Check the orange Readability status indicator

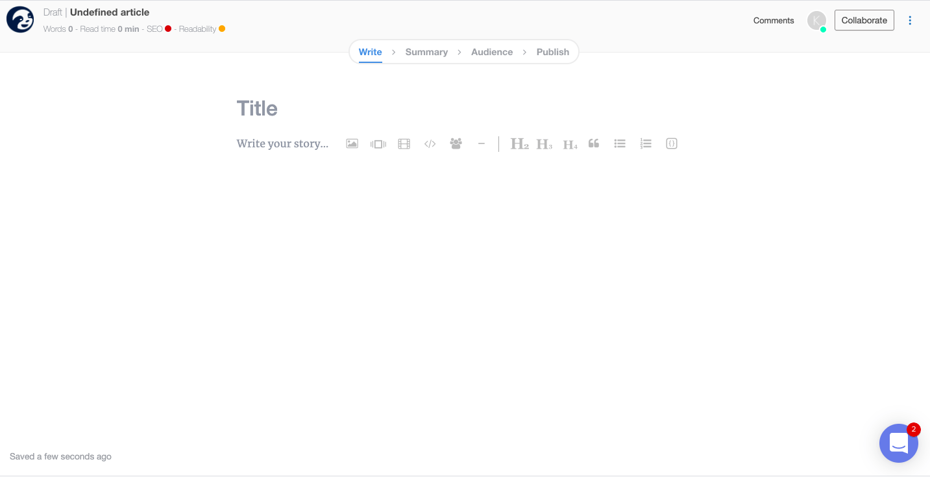pyautogui.click(x=222, y=29)
